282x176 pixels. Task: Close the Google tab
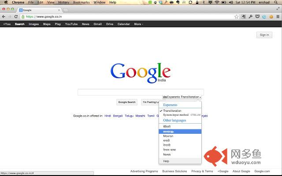click(x=59, y=10)
